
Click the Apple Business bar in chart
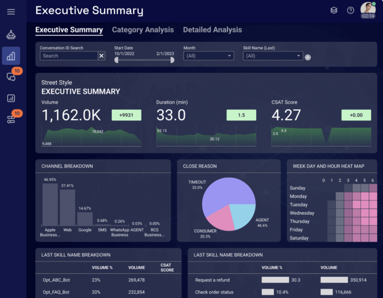(x=50, y=204)
